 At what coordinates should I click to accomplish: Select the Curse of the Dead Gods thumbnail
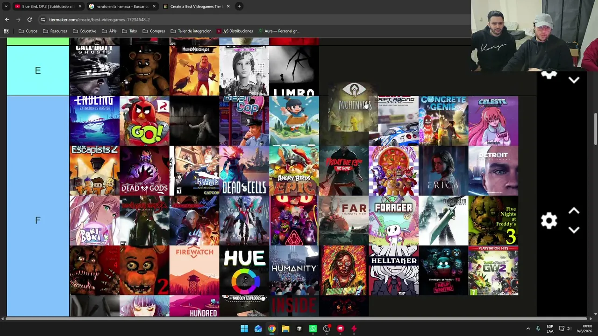click(144, 171)
